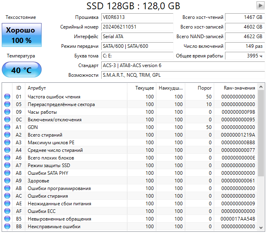Click the status circle for Неисправимые ошибки
This screenshot has height=233, width=268.
[7, 226]
